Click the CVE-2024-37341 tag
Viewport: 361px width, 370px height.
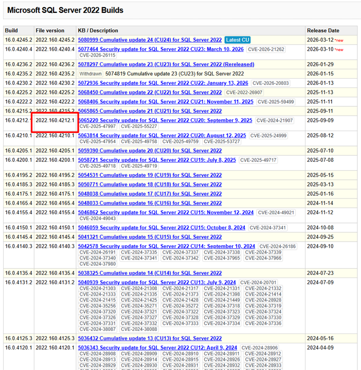(268, 228)
